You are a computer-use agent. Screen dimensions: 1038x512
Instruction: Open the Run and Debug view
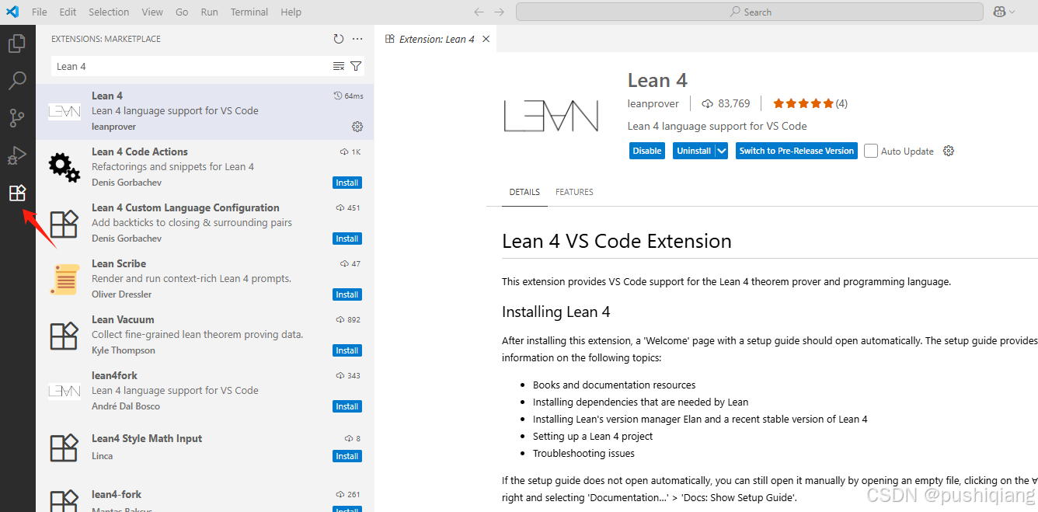click(x=17, y=155)
